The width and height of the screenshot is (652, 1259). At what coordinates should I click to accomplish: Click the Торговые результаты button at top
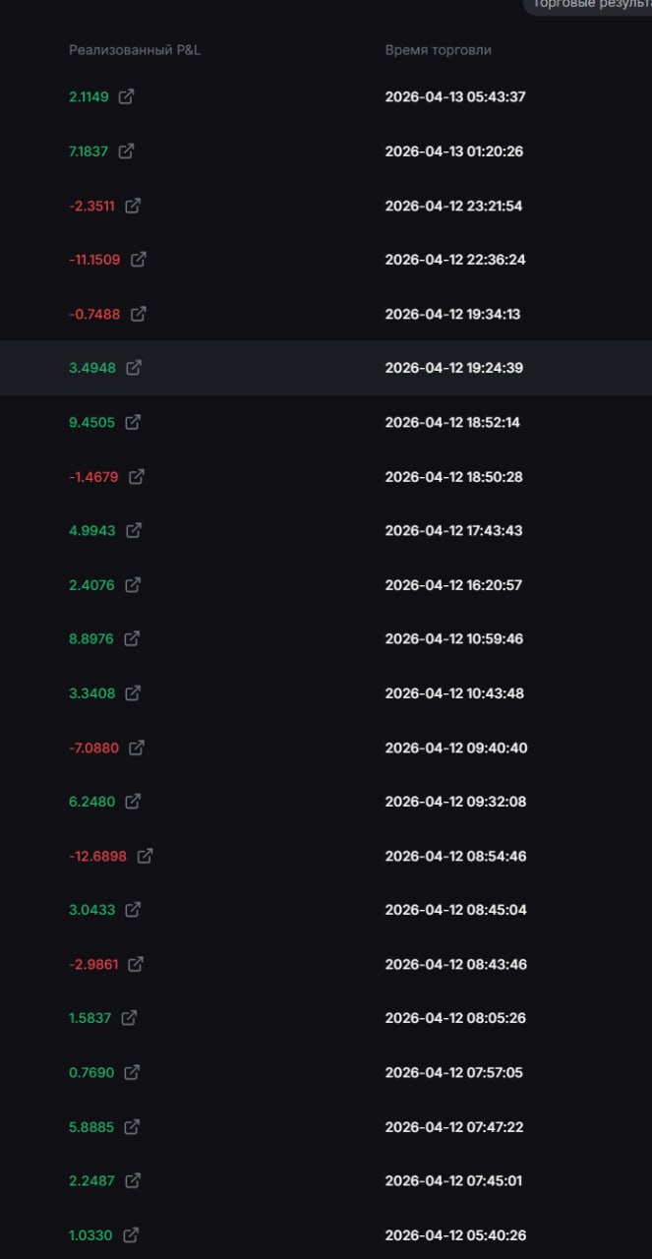590,6
